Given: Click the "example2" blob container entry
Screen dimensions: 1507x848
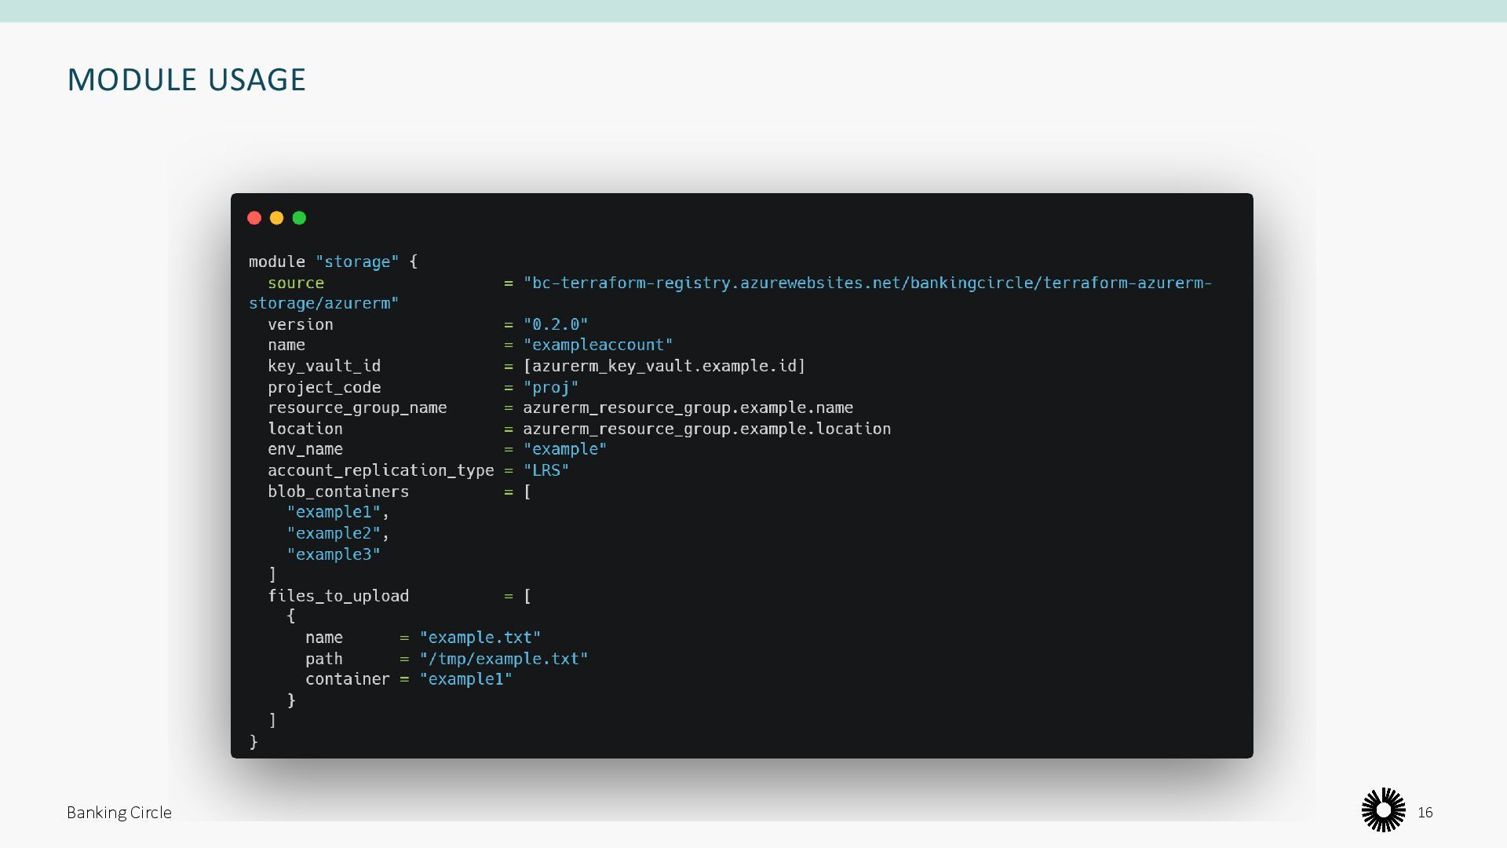Looking at the screenshot, I should [x=334, y=533].
